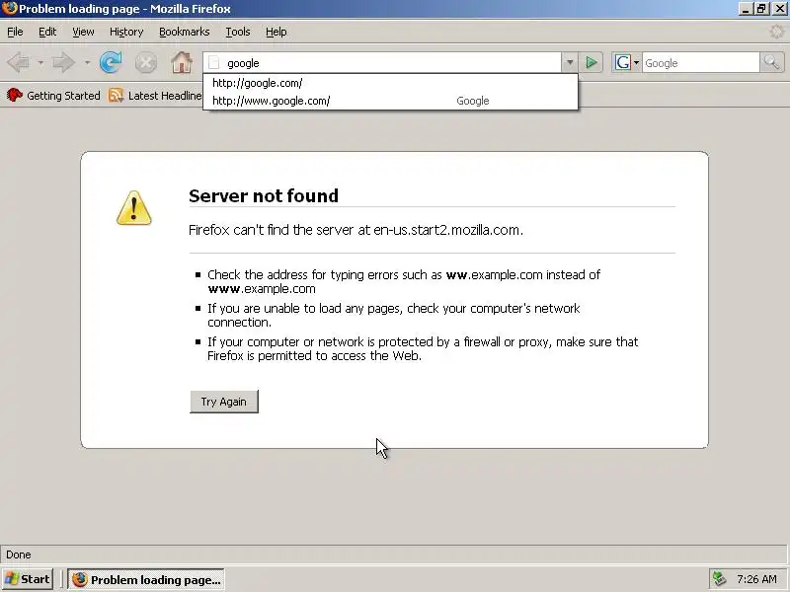Select http://www.google.com/ suggestion

click(x=390, y=101)
